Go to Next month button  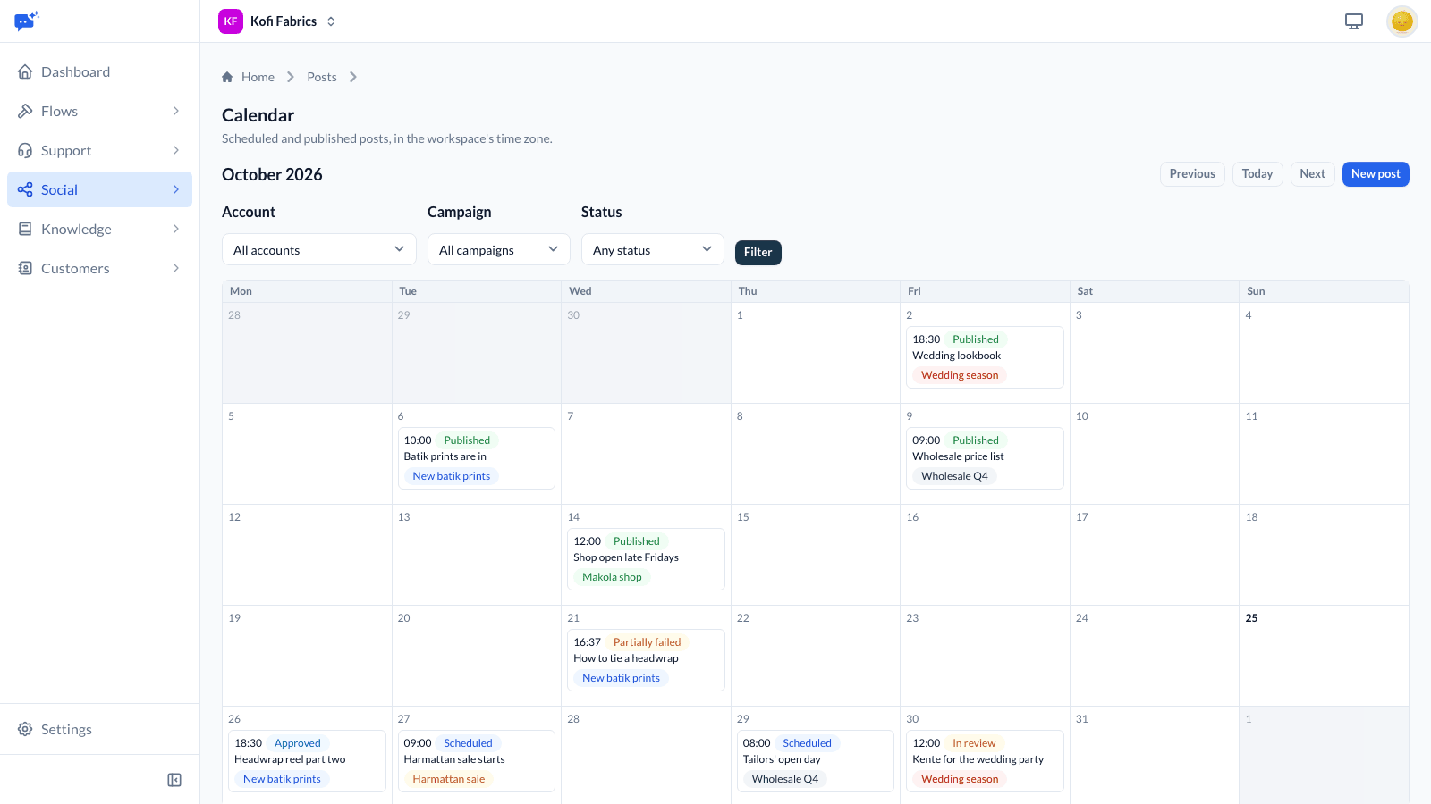(x=1313, y=174)
